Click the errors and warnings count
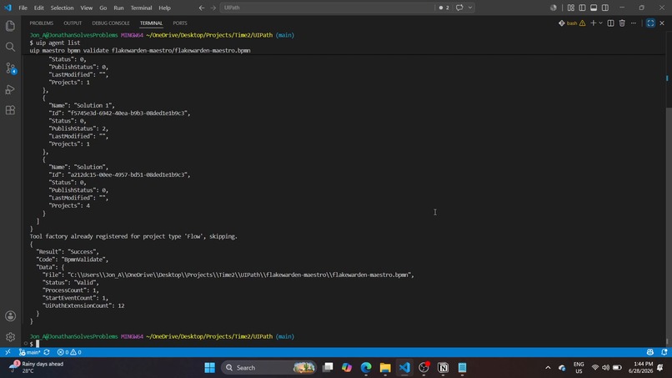Viewport: 672px width, 378px height. pos(69,352)
